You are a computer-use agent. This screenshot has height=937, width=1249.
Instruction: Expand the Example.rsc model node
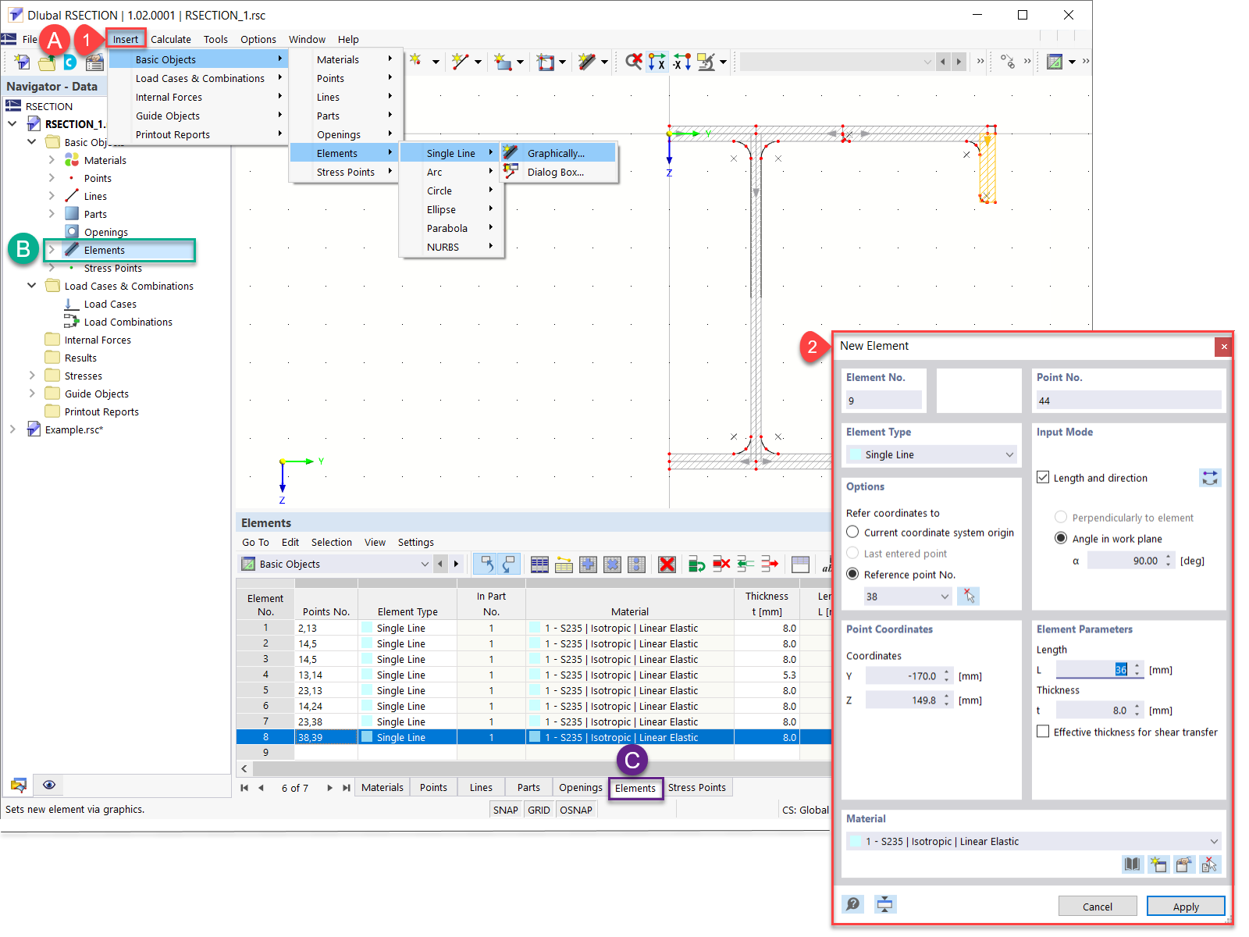[12, 429]
